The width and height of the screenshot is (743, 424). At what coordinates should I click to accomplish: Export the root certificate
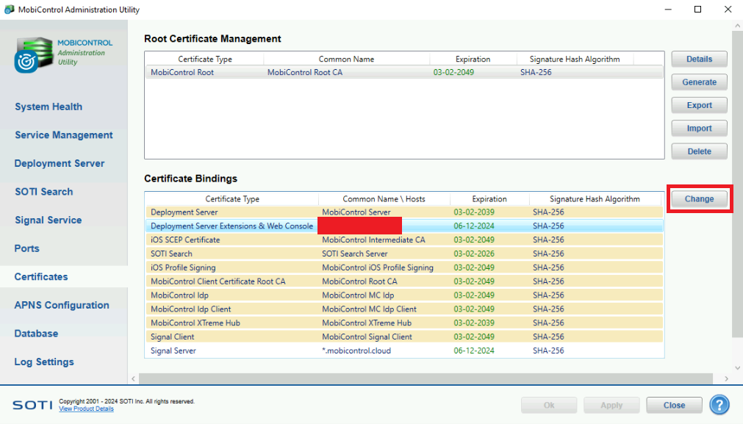coord(699,105)
